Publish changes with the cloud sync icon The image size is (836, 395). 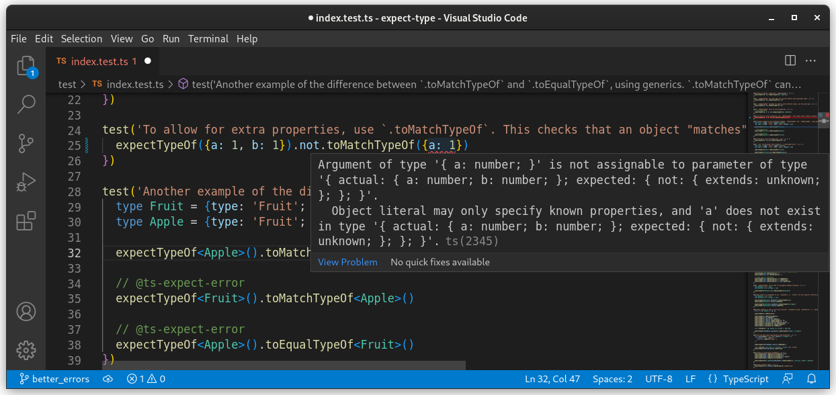point(108,379)
